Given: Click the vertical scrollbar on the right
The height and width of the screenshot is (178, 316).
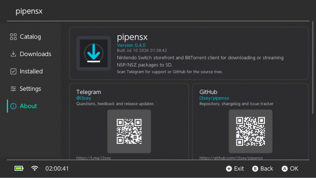Looking at the screenshot, I should tap(313, 68).
